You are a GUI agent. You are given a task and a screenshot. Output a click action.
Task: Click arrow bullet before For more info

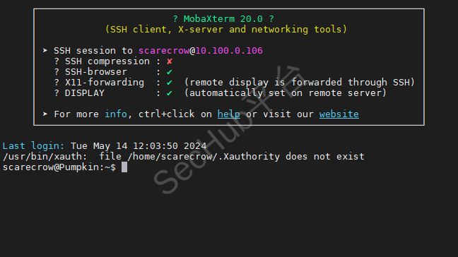45,114
